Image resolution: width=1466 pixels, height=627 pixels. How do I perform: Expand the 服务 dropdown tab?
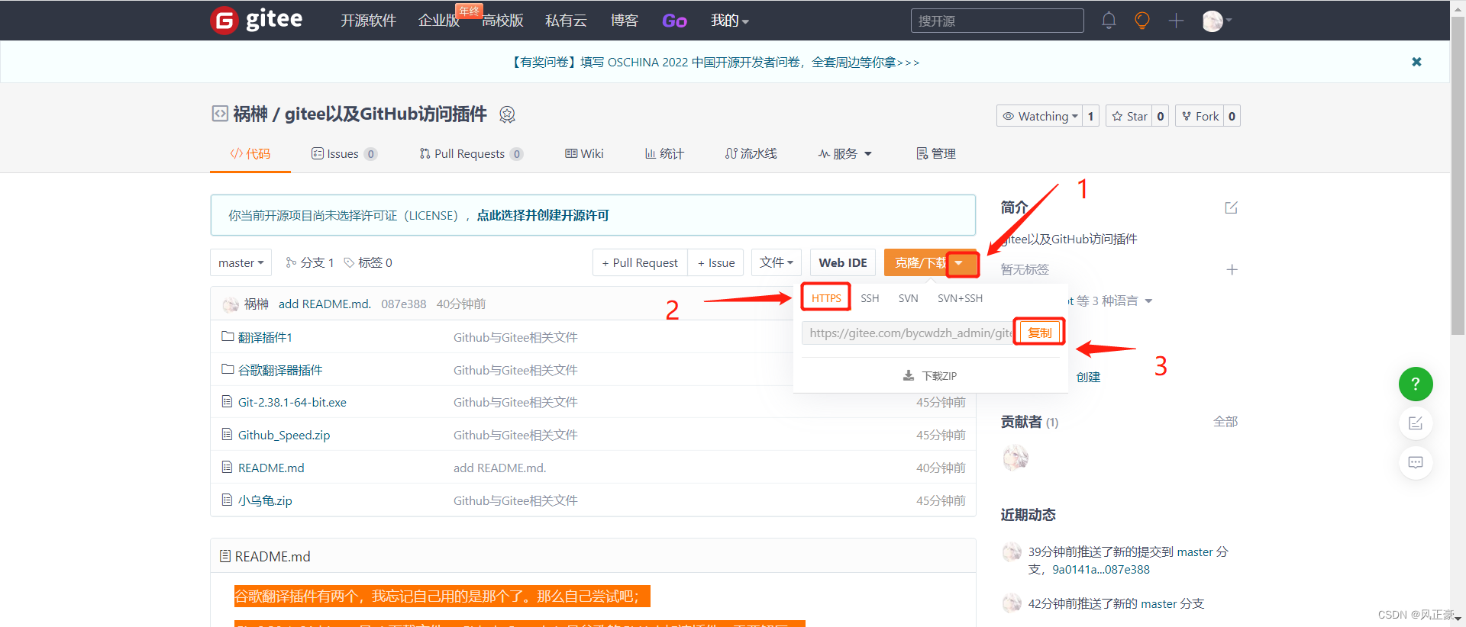[845, 153]
